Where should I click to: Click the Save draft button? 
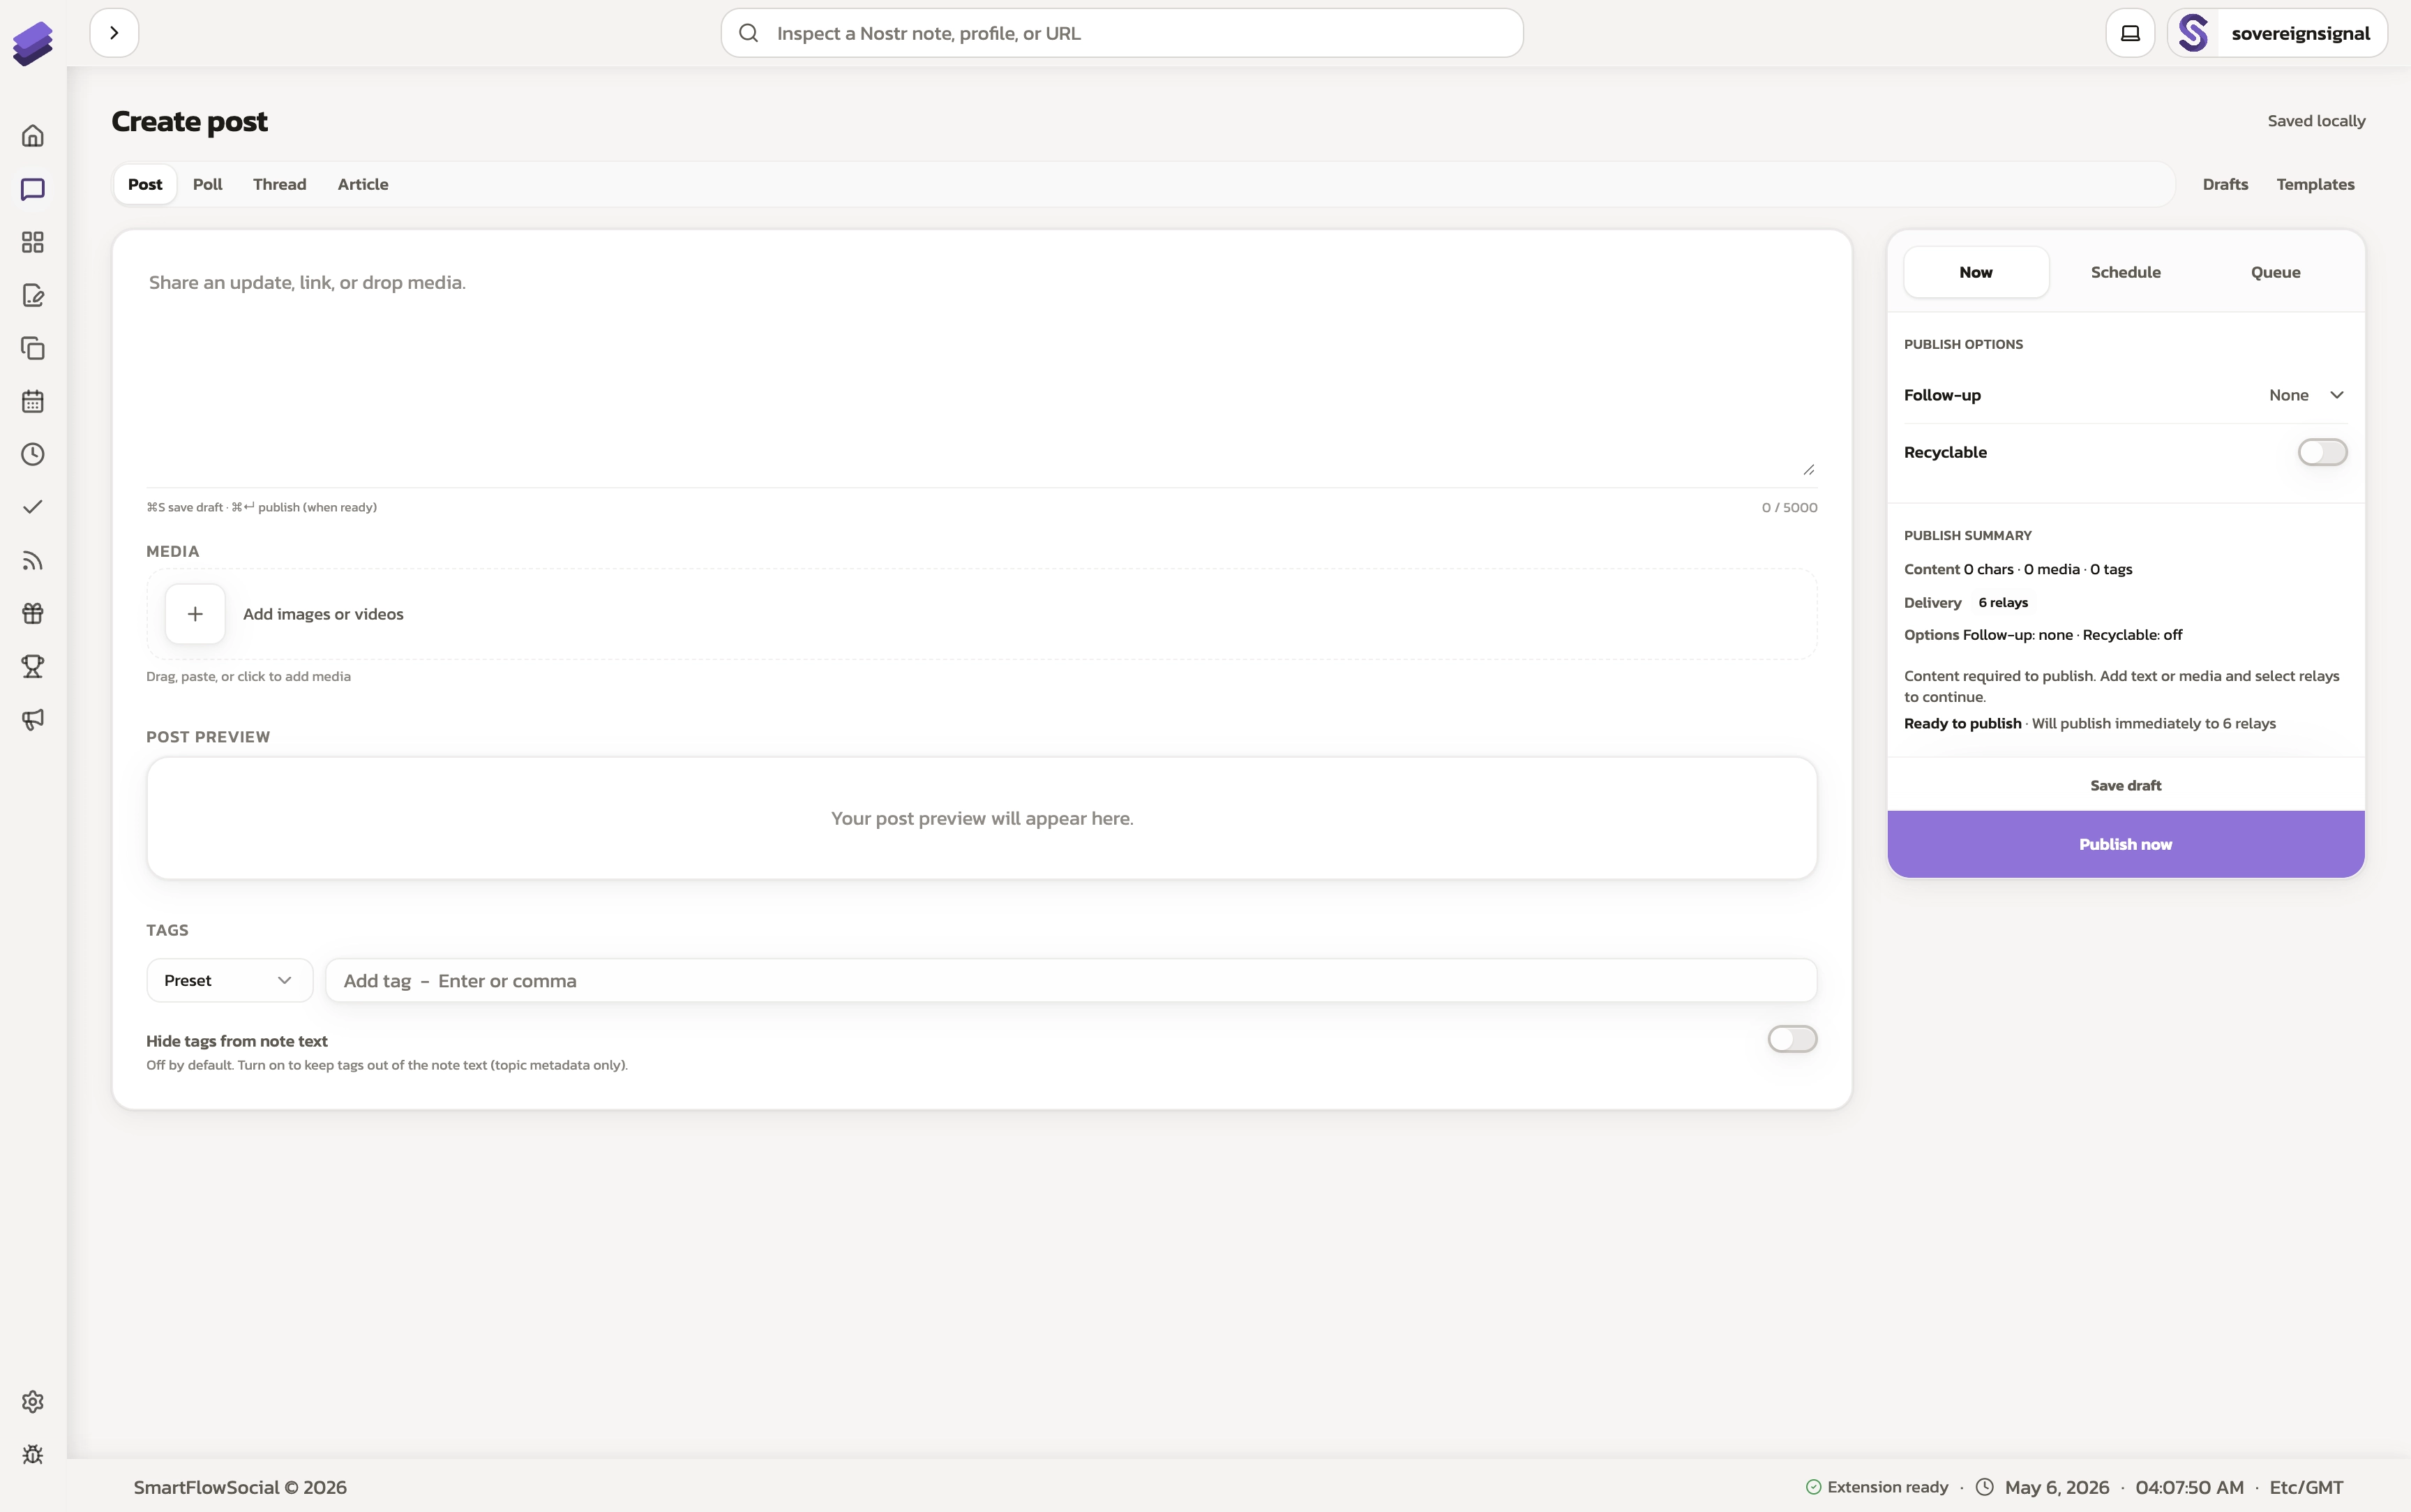click(x=2126, y=785)
